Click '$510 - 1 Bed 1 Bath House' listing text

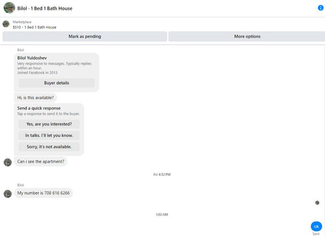click(x=34, y=27)
